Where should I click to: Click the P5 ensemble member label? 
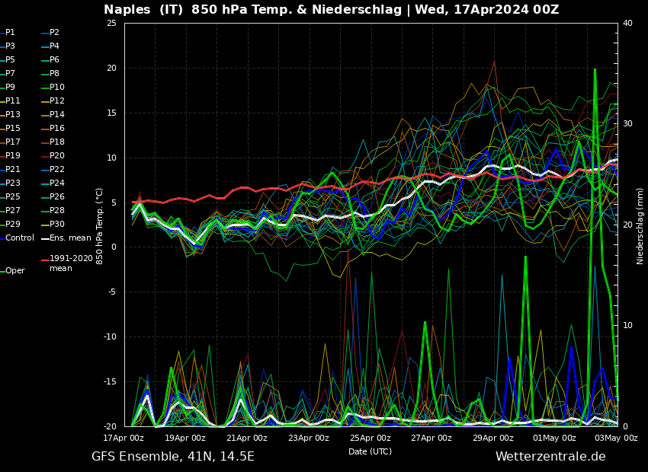8,59
